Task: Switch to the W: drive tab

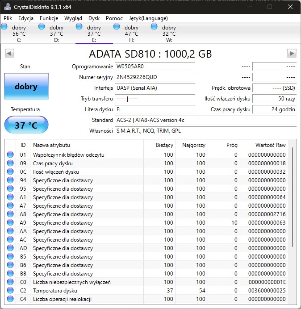Action: [169, 33]
